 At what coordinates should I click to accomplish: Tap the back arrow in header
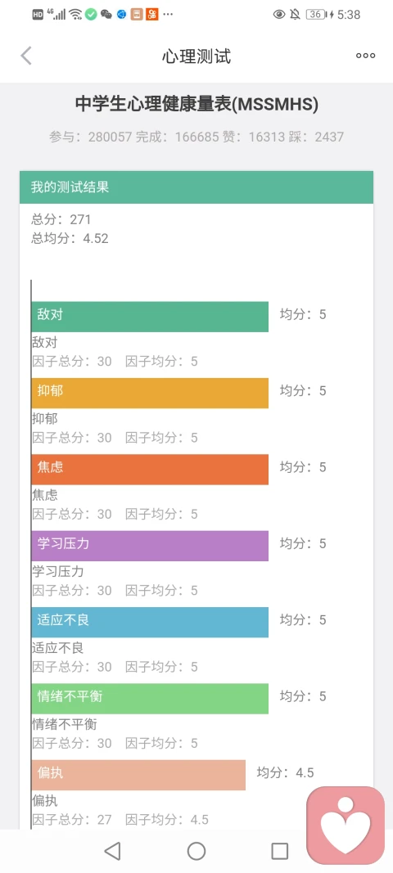(26, 56)
